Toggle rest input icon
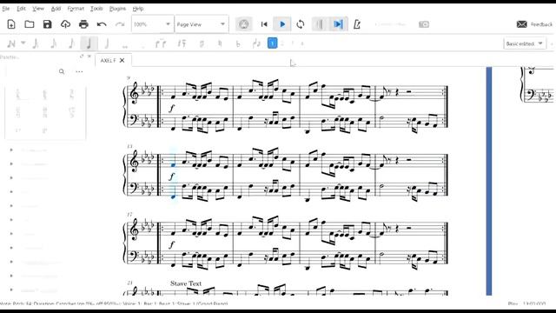Screen dimensions: 556x313 [182, 43]
